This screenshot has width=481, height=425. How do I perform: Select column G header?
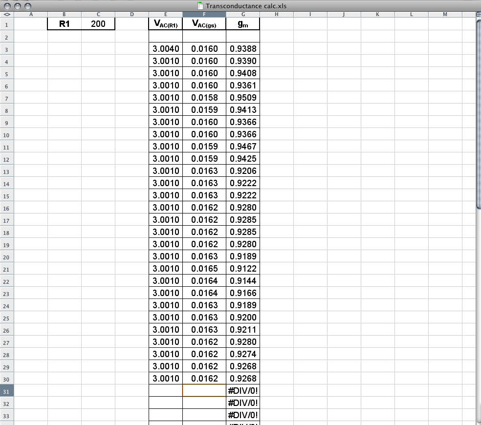point(243,15)
